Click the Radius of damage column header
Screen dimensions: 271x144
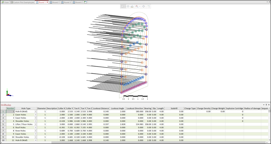click(x=252, y=108)
